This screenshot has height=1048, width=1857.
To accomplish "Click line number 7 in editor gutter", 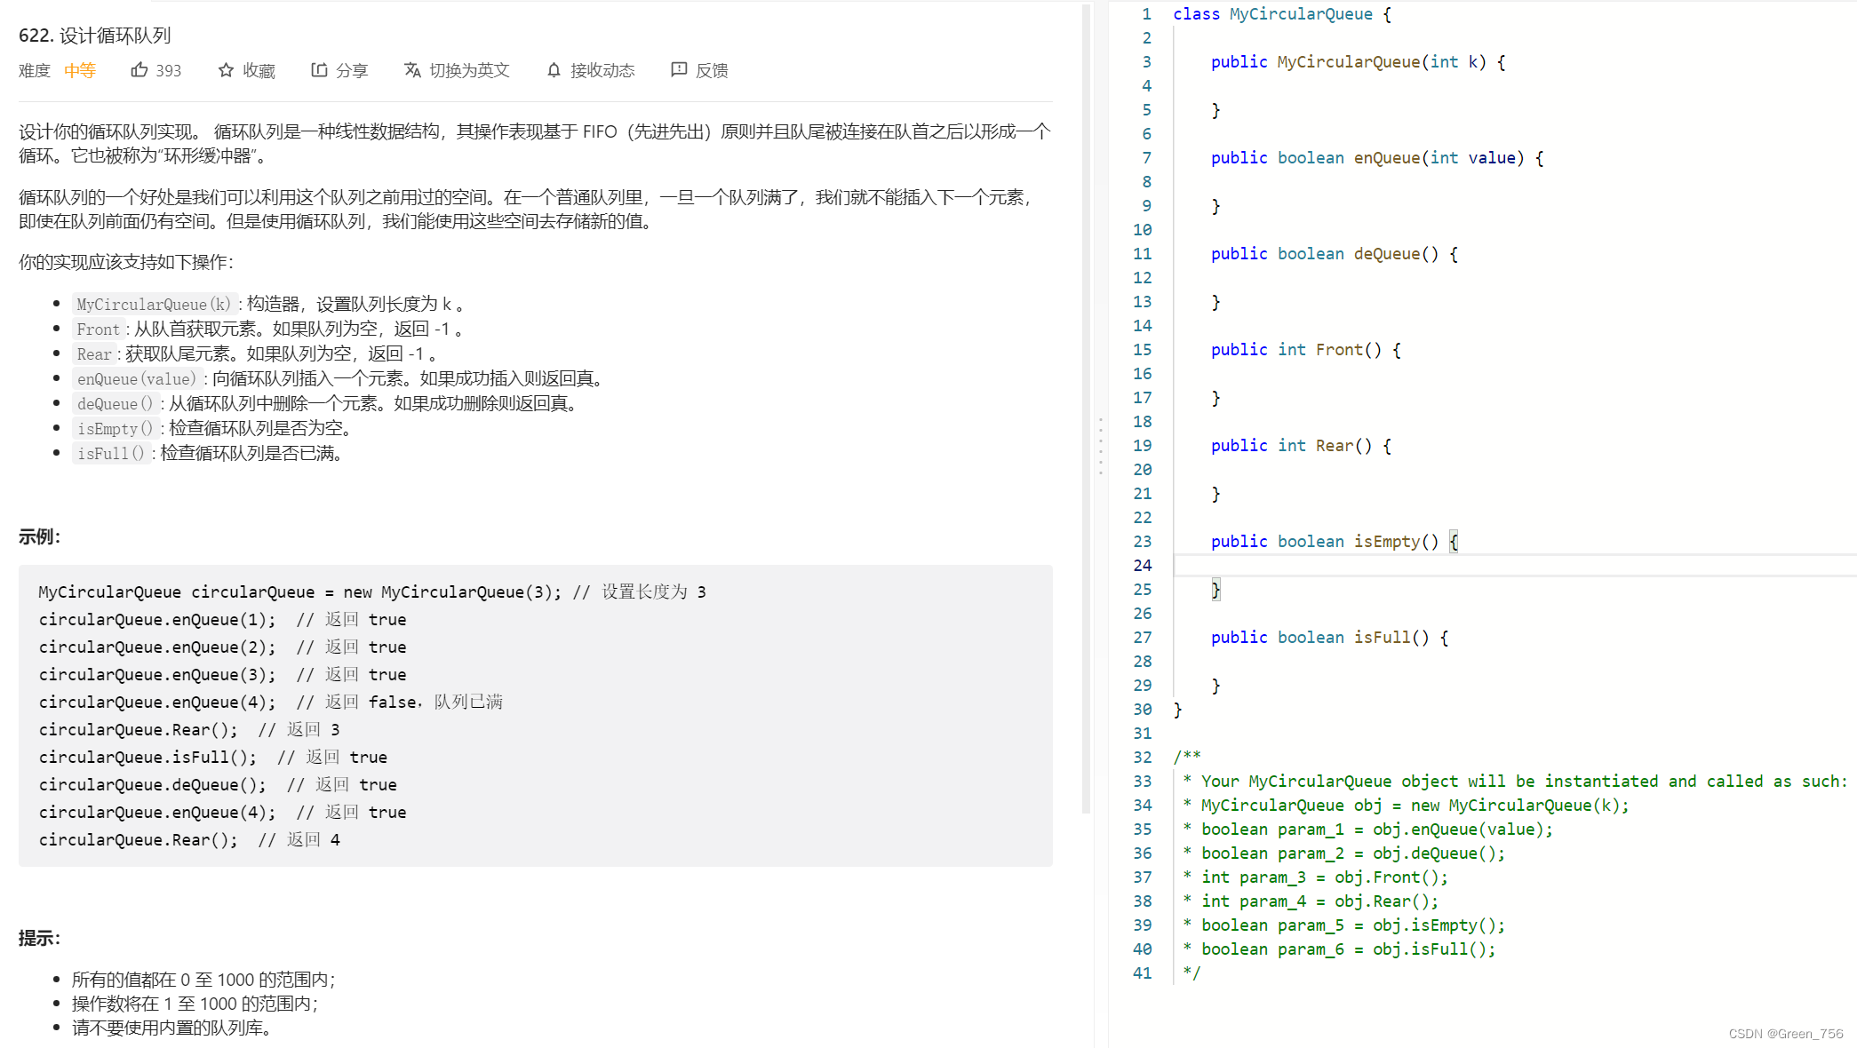I will tap(1146, 158).
